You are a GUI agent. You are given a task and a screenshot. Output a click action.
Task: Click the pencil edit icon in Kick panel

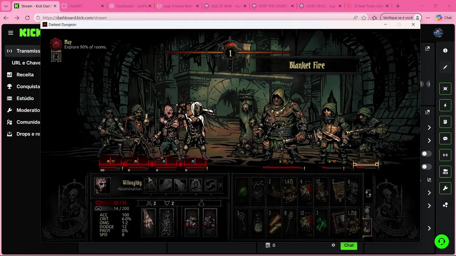(445, 67)
